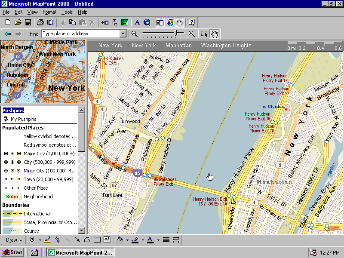The image size is (344, 258).
Task: Toggle the drawing toolbar button
Action: (x=170, y=22)
